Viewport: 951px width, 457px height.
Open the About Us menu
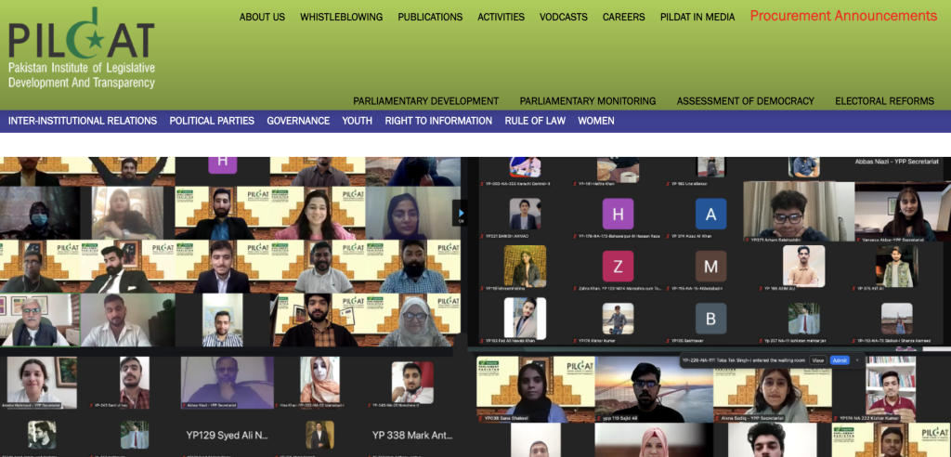click(262, 17)
